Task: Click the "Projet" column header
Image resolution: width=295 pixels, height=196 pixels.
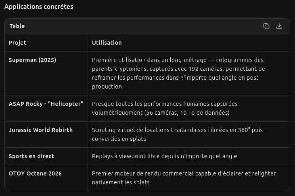Action: click(x=17, y=43)
